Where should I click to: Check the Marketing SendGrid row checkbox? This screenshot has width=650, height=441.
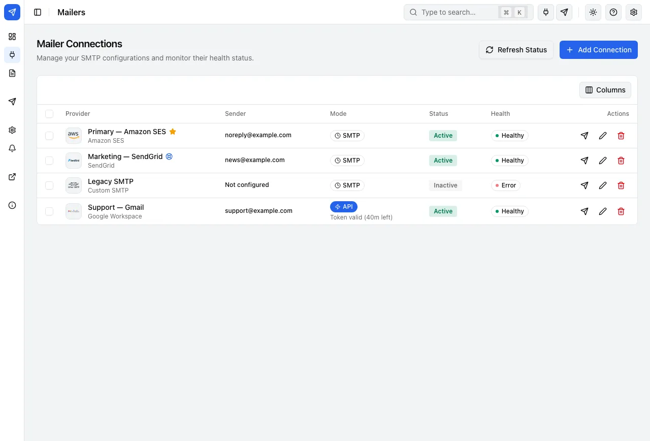coord(49,161)
